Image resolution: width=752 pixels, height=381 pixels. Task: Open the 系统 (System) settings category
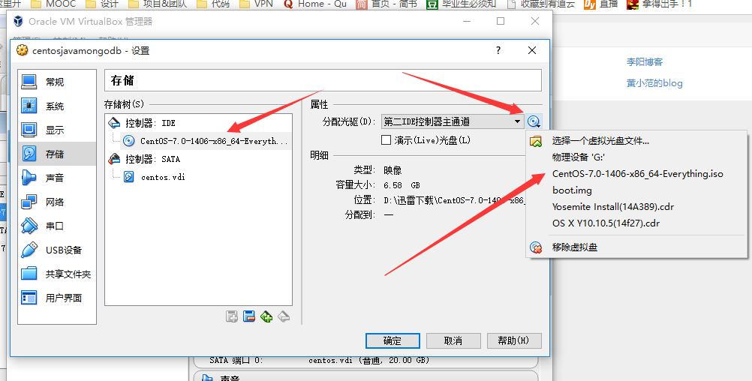tap(56, 106)
